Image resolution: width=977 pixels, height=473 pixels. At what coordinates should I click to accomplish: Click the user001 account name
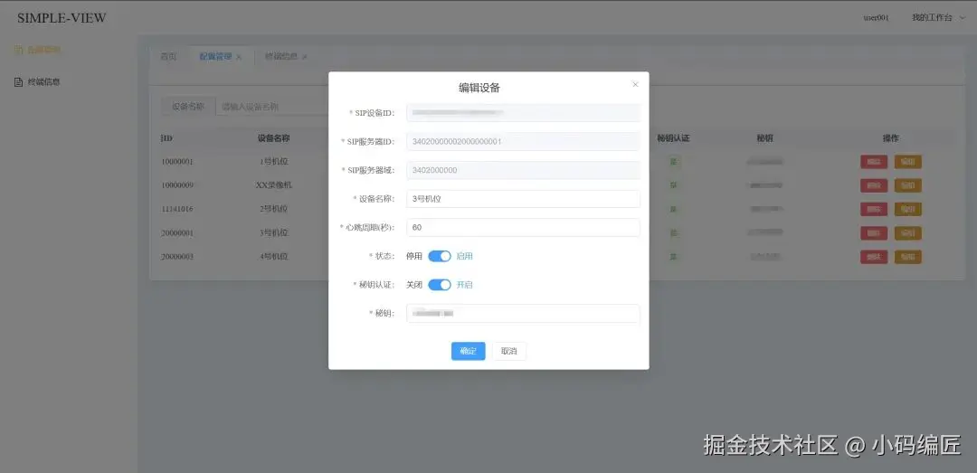click(876, 17)
